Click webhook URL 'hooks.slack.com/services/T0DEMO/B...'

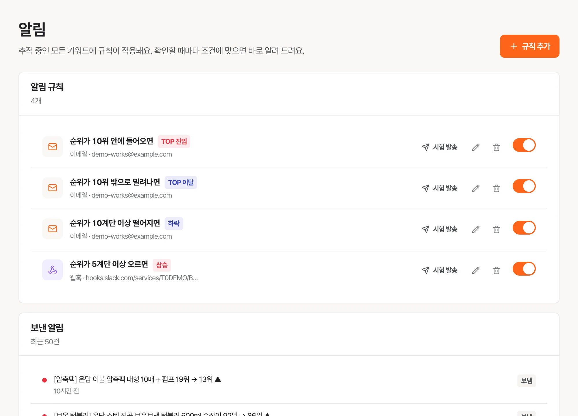point(142,278)
